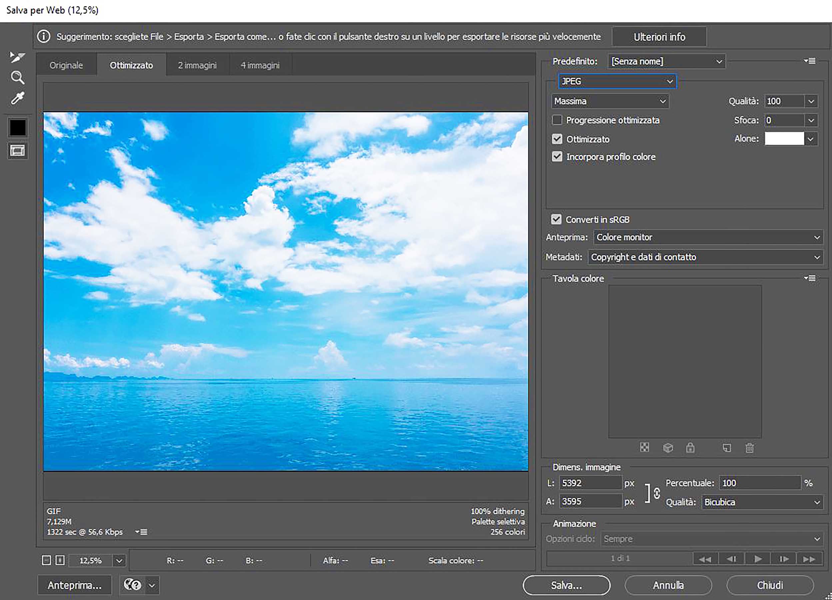Switch to the 2 immagini tab
This screenshot has height=600, width=832.
197,65
